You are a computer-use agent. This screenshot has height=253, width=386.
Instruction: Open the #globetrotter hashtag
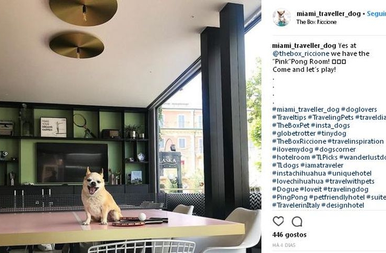(294, 133)
